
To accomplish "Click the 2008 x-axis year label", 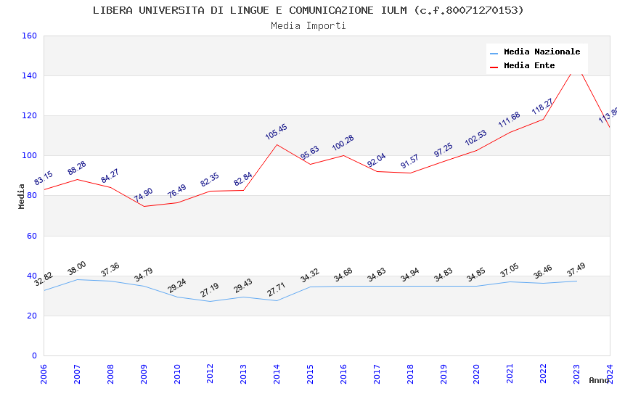I will 110,374.
